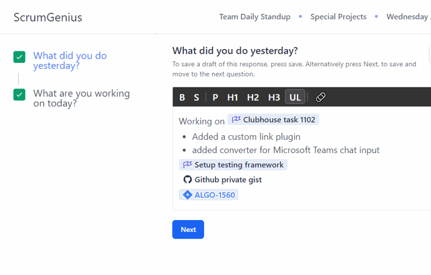Apply Heading 1 style

click(x=233, y=97)
